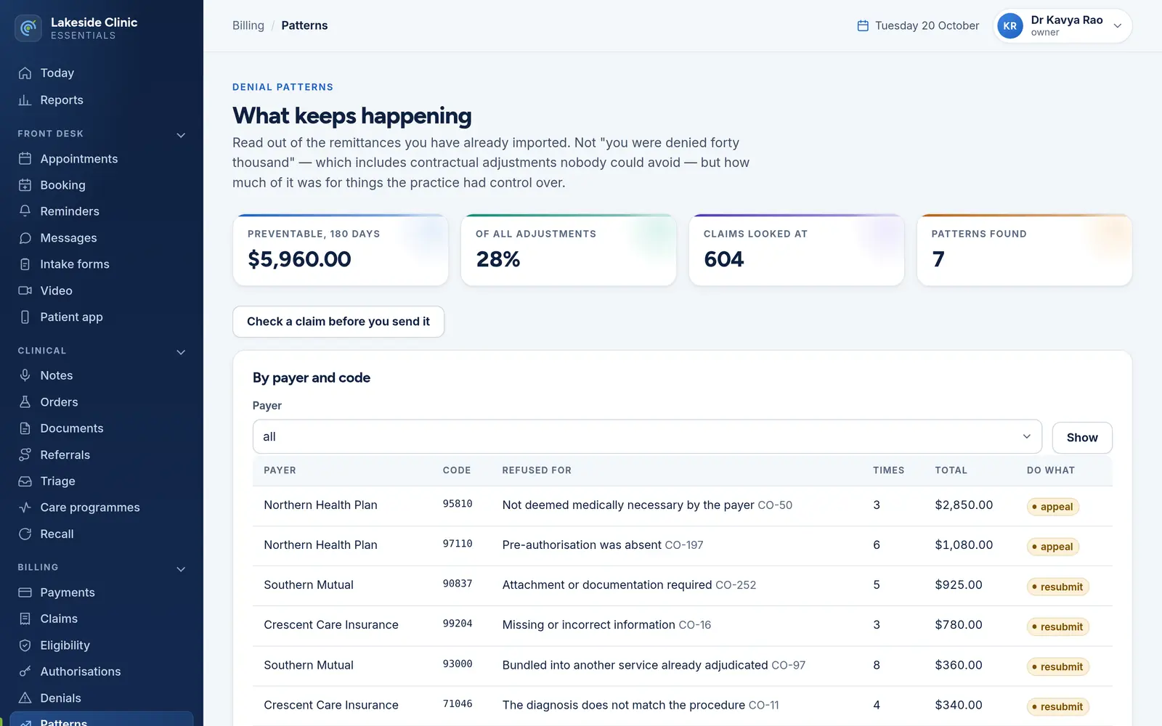
Task: Open Dr Kavya Rao account menu
Action: point(1063,26)
